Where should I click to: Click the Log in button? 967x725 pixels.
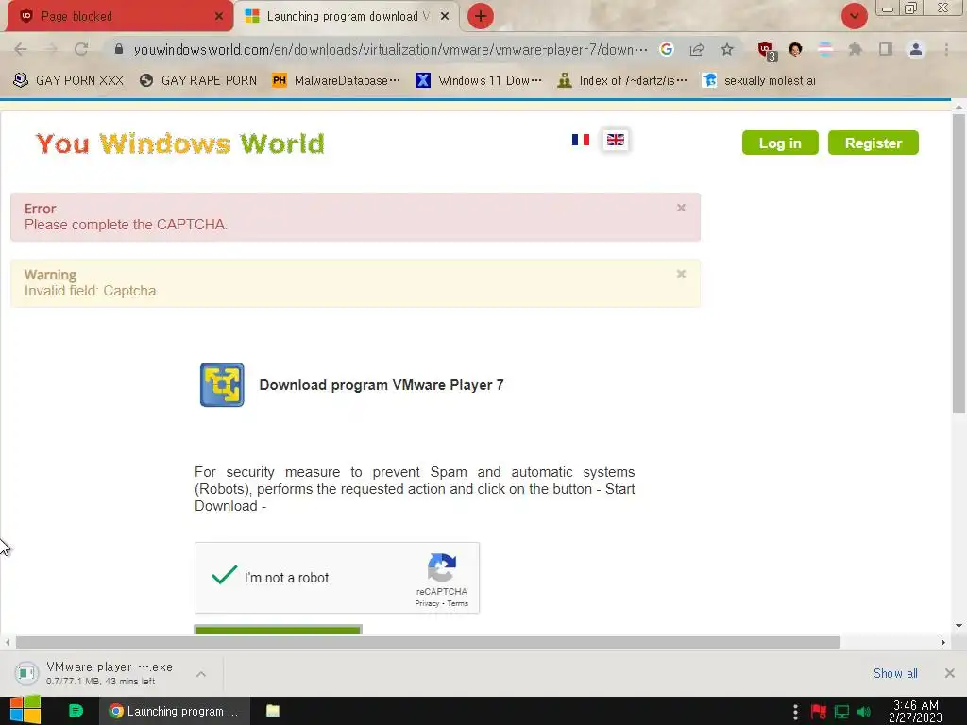780,143
